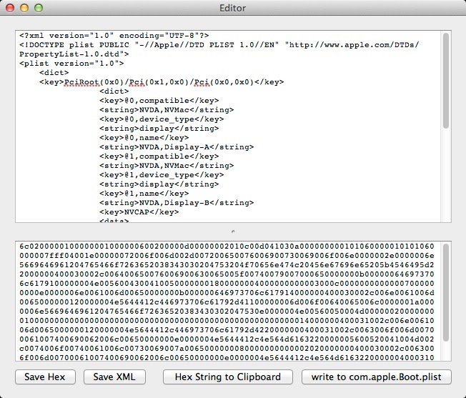Click the hex line starting 006100740069

pos(227,339)
